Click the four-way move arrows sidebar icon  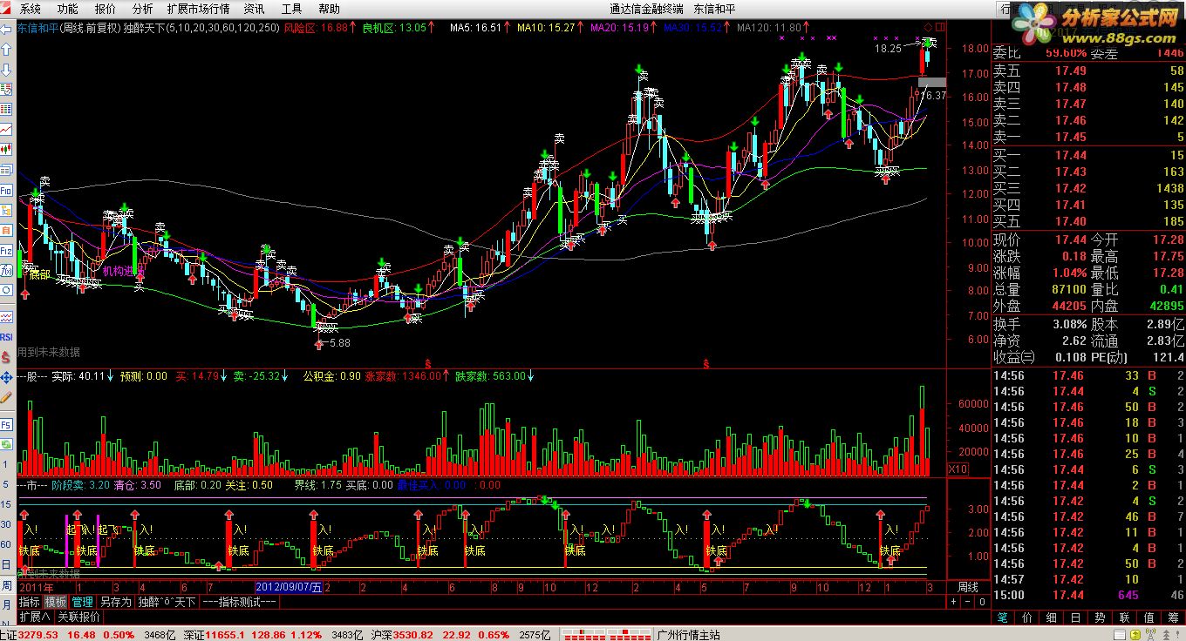pos(6,377)
